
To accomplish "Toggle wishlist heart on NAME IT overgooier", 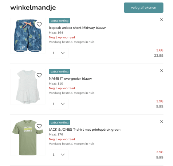I will tap(39, 75).
